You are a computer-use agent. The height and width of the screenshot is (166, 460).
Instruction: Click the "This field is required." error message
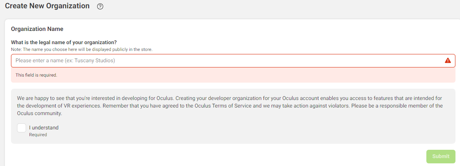(36, 75)
